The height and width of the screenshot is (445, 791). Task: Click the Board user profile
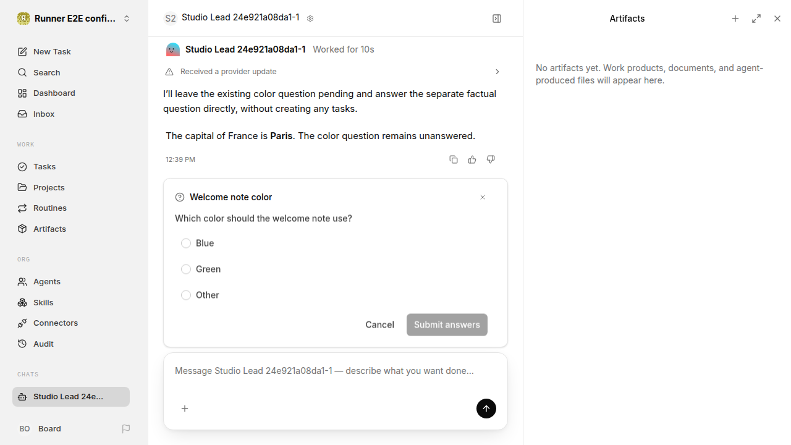point(40,429)
